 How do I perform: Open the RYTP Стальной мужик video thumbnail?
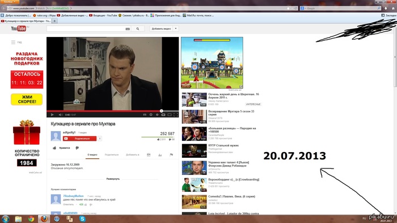pos(194,151)
